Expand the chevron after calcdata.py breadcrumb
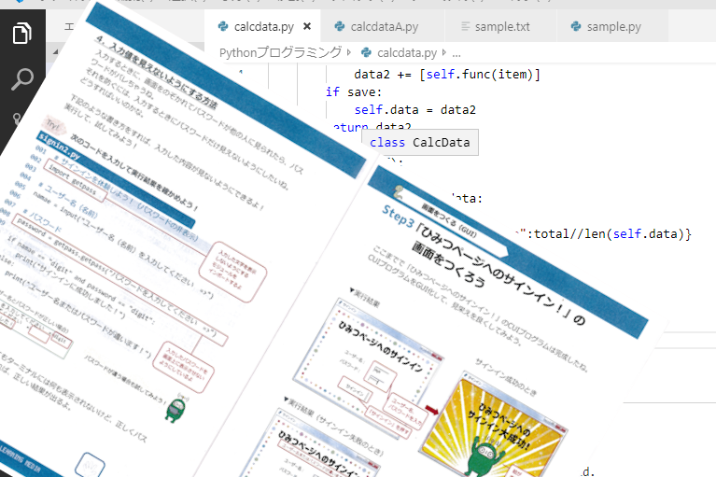This screenshot has width=716, height=477. [443, 53]
